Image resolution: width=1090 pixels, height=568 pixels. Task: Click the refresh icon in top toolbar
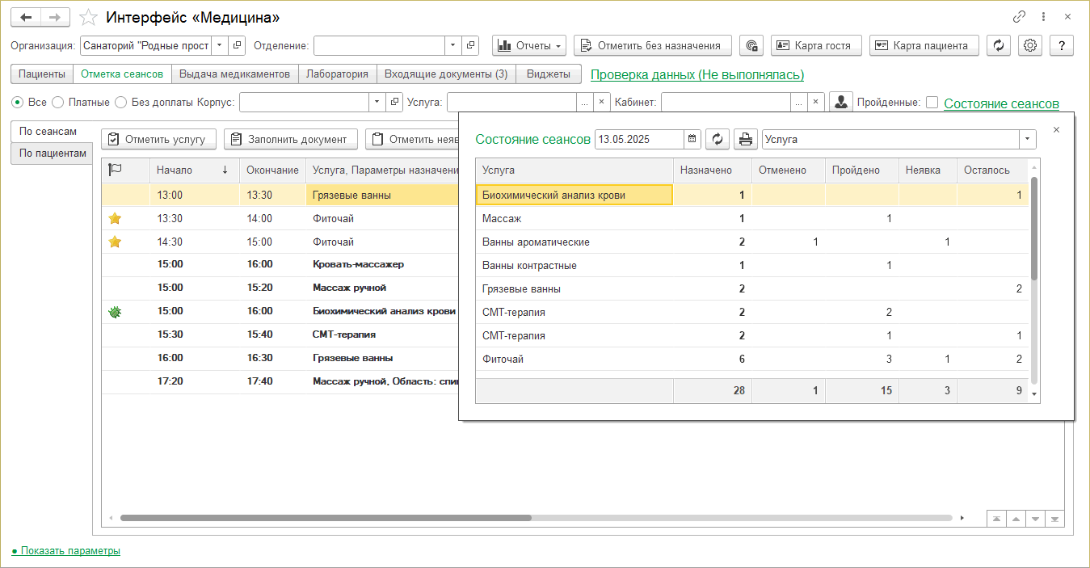point(999,46)
